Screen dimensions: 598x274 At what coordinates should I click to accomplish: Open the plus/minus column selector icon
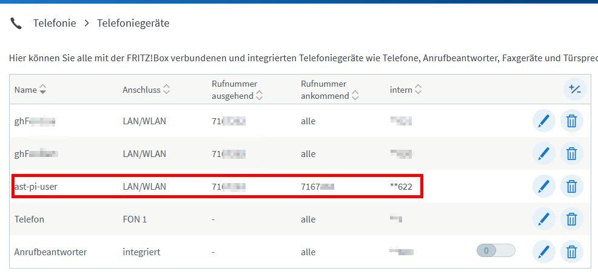click(x=574, y=90)
